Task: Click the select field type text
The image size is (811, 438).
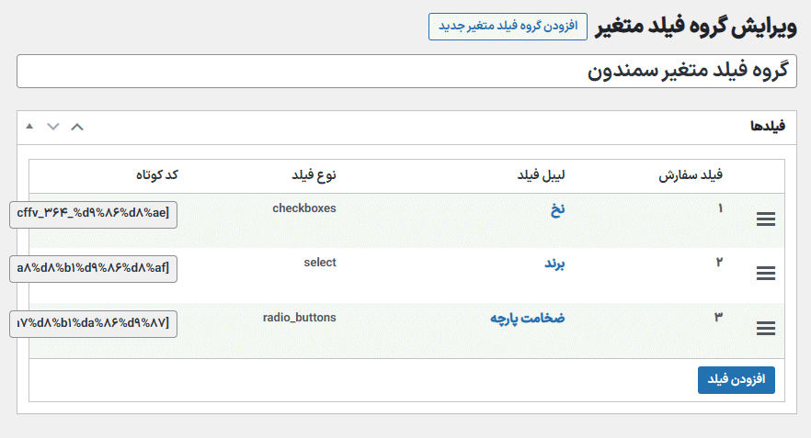Action: tap(320, 263)
